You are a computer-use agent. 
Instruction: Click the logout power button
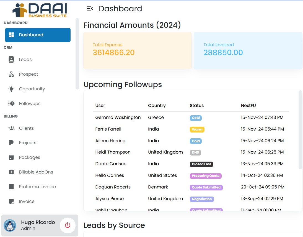click(68, 225)
